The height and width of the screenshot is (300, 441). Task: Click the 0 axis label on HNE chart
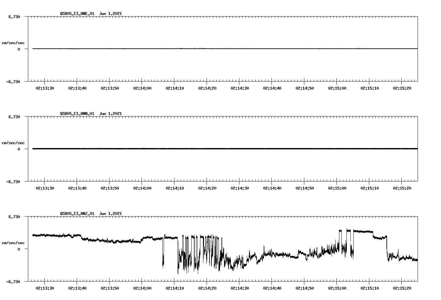point(19,49)
